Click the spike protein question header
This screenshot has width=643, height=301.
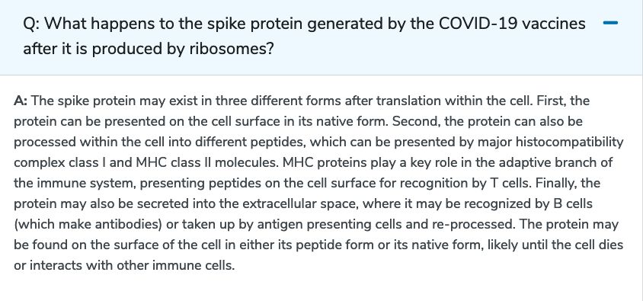point(321,37)
